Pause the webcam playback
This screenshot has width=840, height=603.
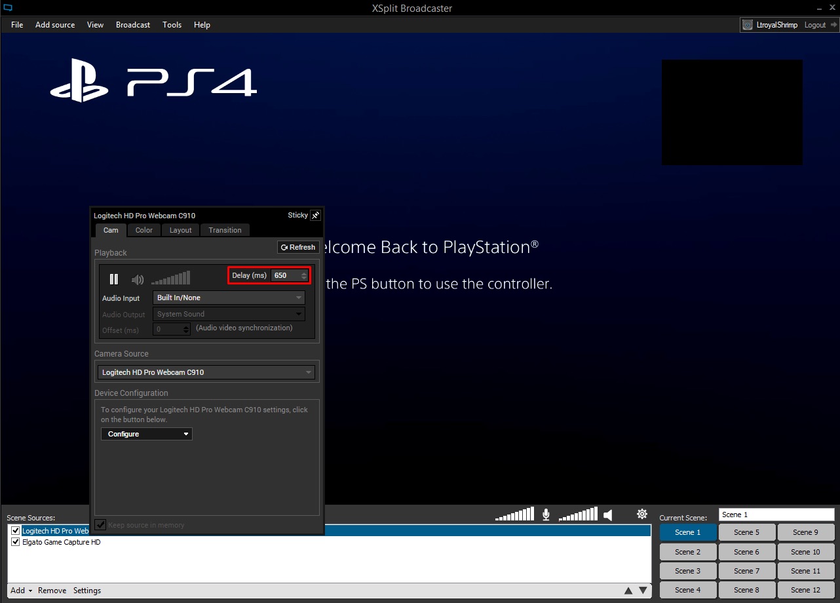pyautogui.click(x=114, y=280)
